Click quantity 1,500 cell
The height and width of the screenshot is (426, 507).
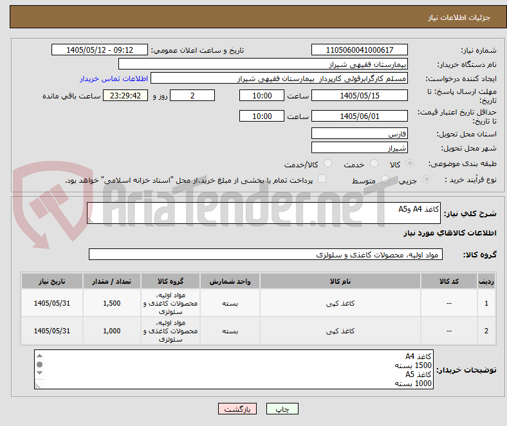(111, 303)
